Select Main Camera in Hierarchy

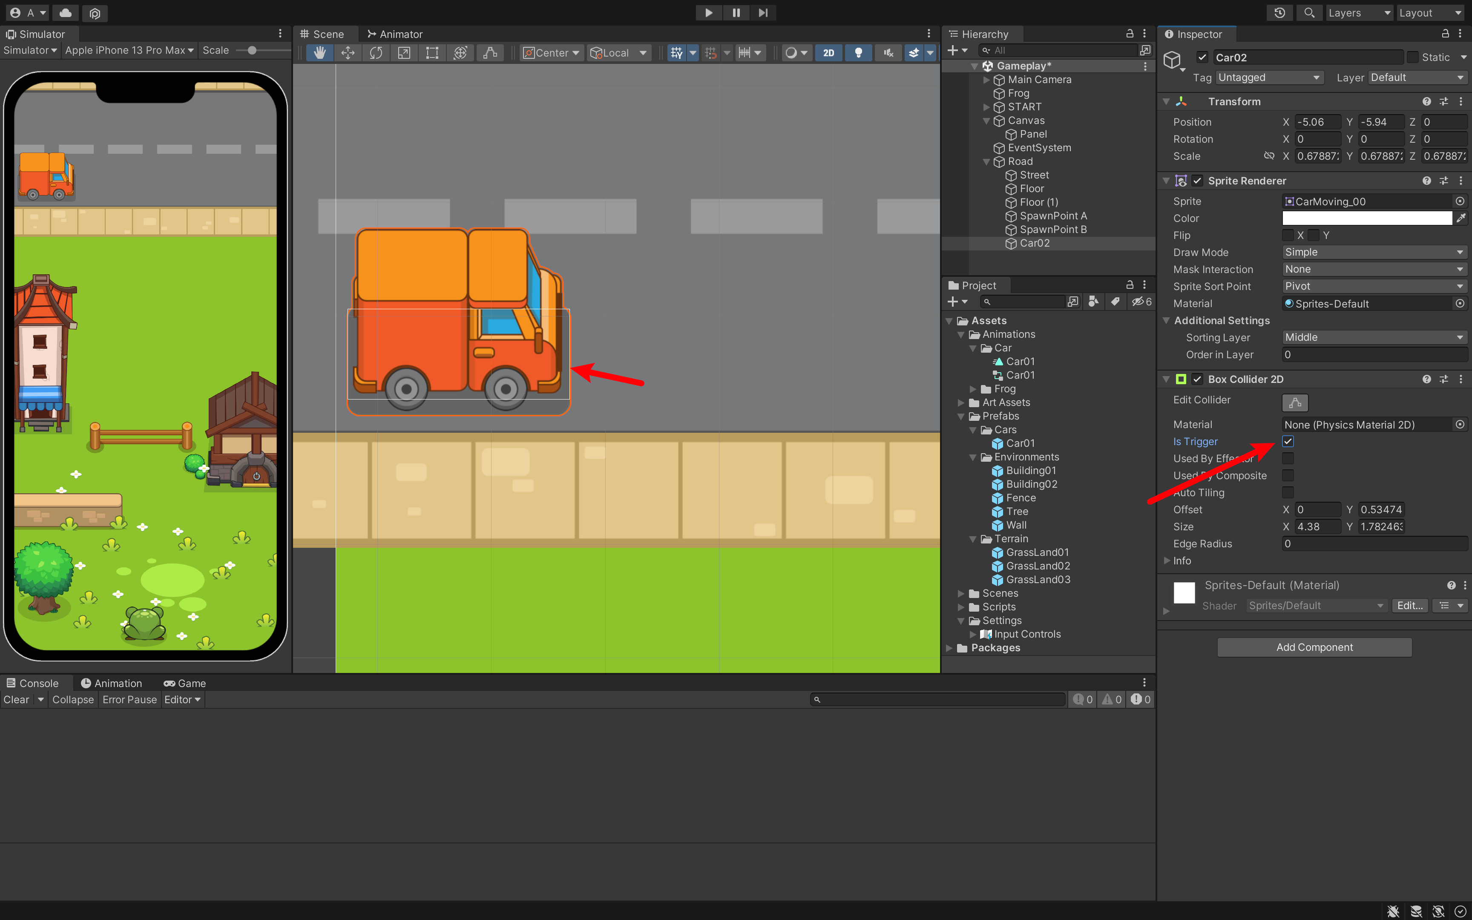[1039, 80]
